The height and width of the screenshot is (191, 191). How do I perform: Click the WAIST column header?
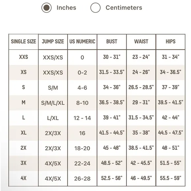click(141, 41)
